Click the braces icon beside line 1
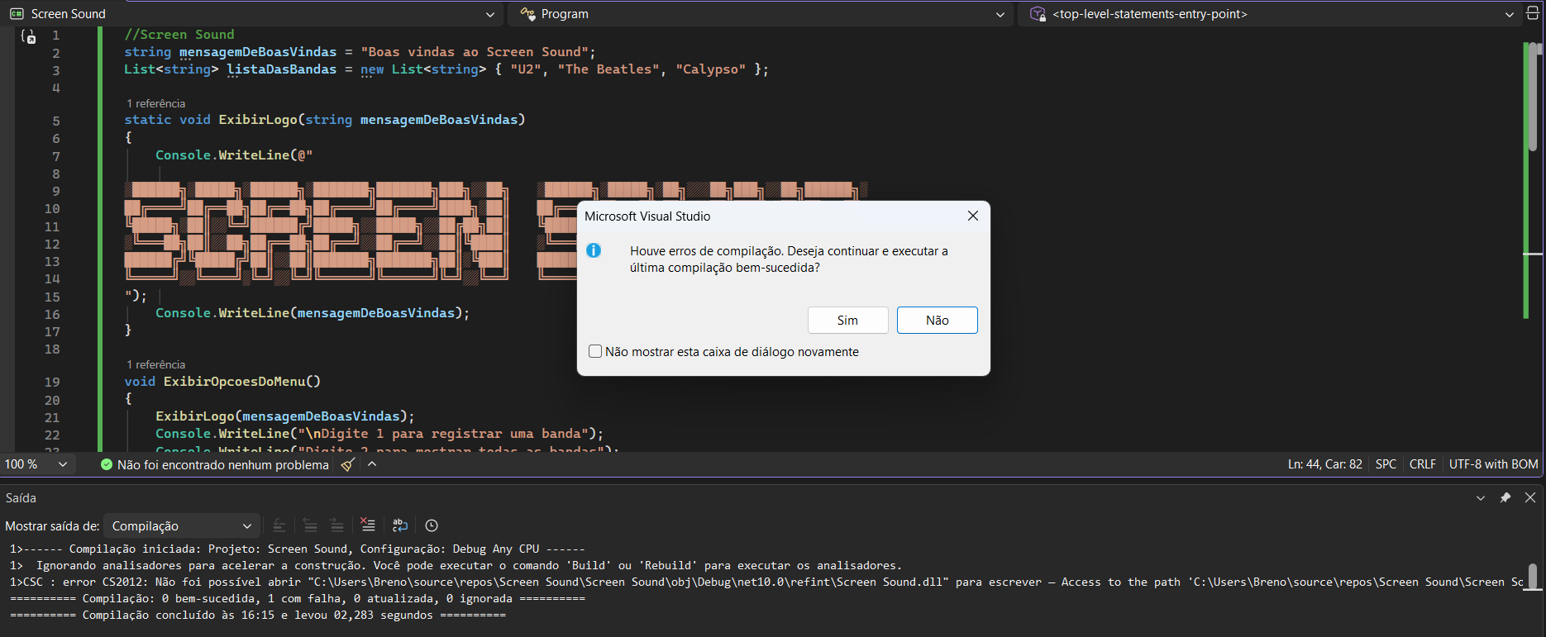Screen dimensions: 1546x637 click(x=28, y=36)
